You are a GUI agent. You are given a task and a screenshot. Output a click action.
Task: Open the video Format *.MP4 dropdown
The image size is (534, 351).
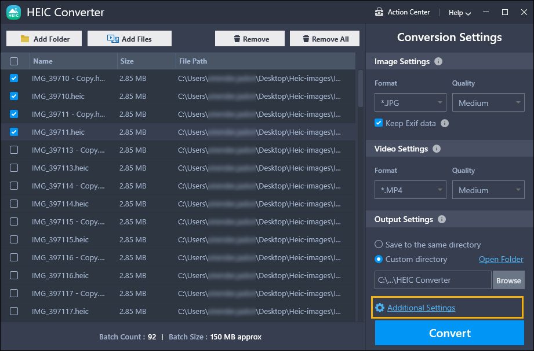click(x=411, y=190)
